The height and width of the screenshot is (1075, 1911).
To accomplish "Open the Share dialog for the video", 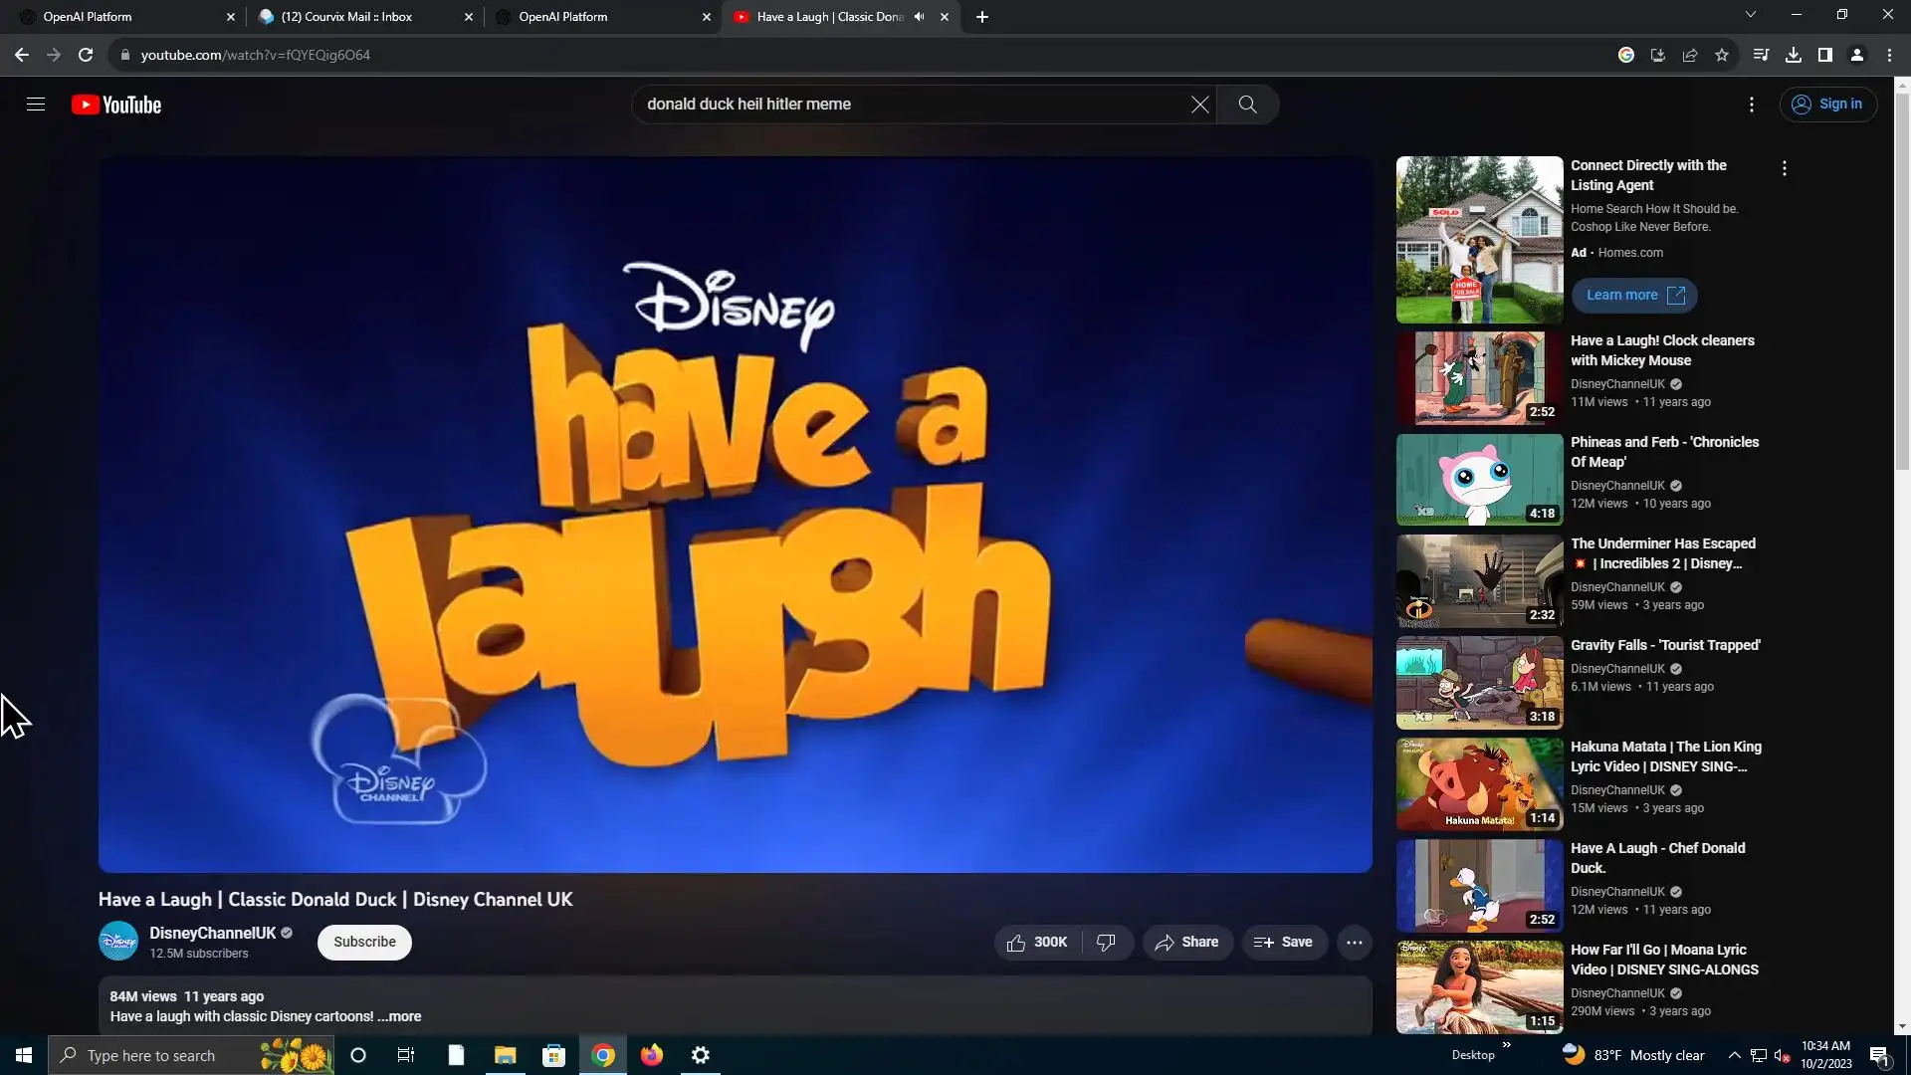I will (x=1186, y=943).
